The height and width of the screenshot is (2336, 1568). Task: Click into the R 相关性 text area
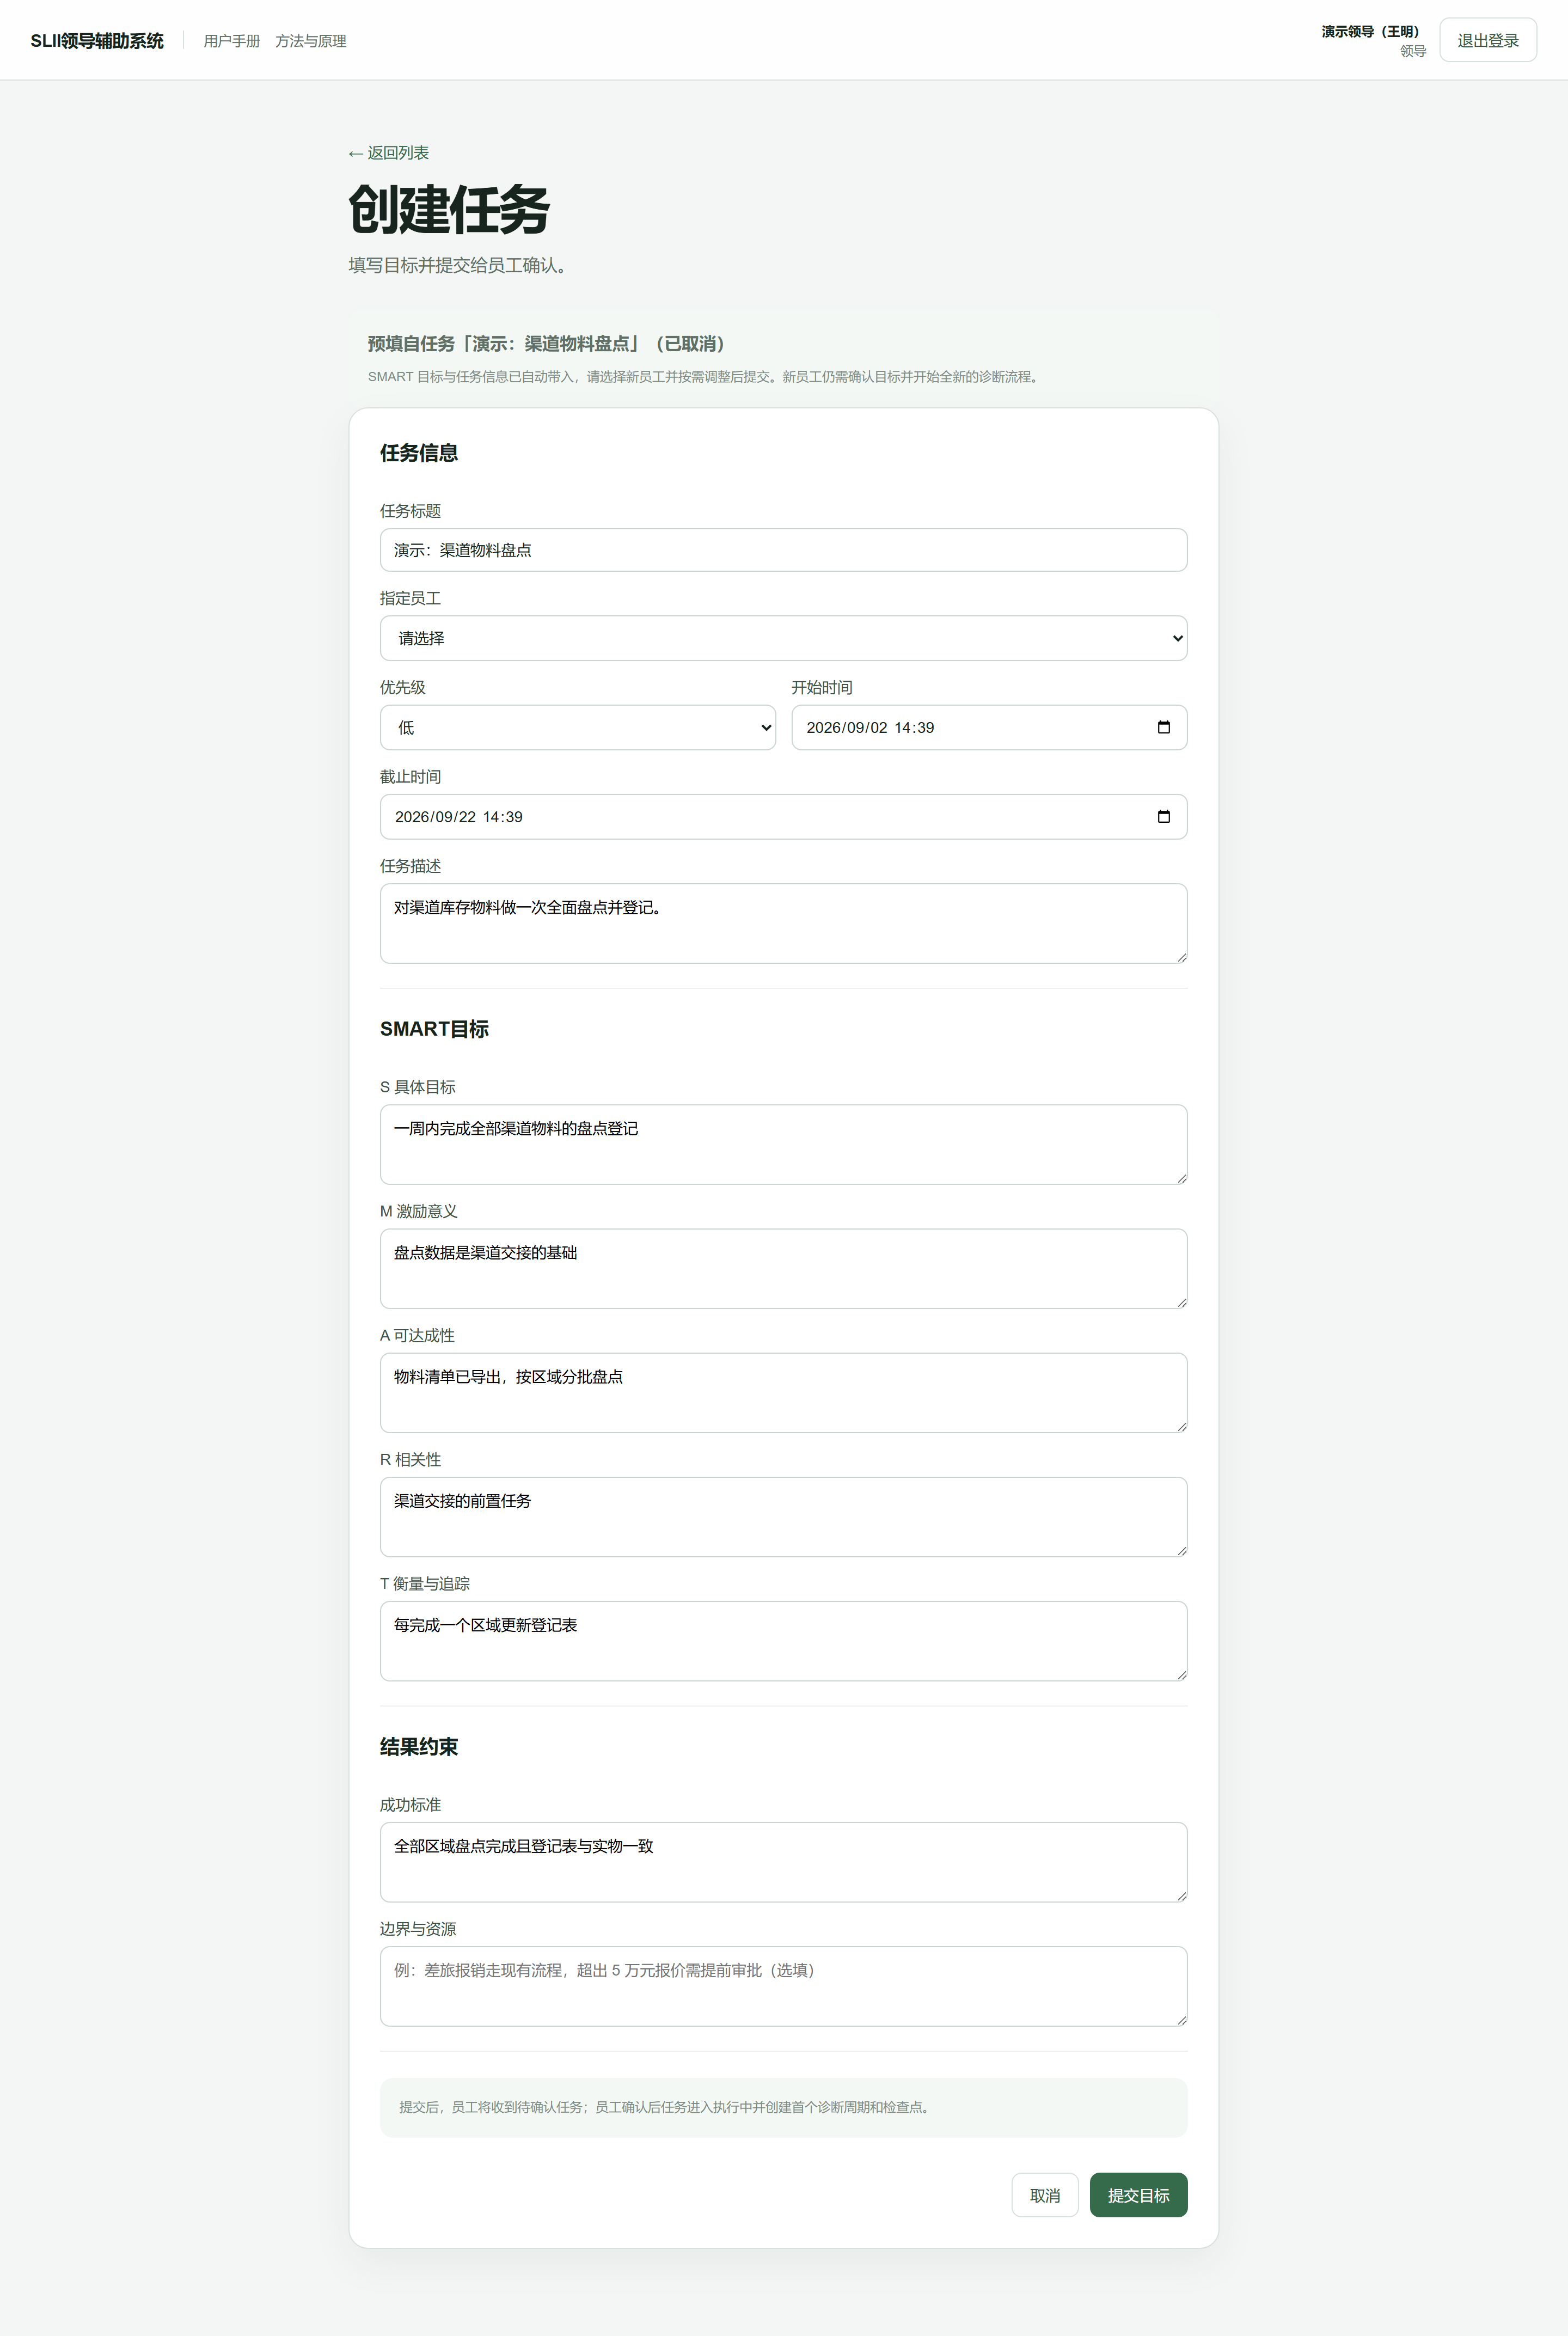tap(783, 1516)
